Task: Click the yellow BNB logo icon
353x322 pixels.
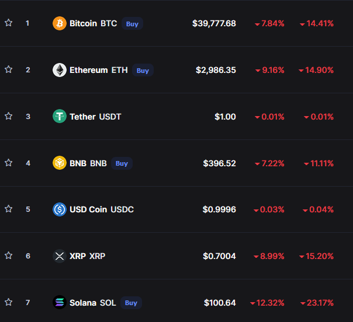Action: (60, 163)
